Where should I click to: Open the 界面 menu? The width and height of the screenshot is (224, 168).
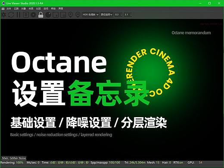pyautogui.click(x=61, y=9)
